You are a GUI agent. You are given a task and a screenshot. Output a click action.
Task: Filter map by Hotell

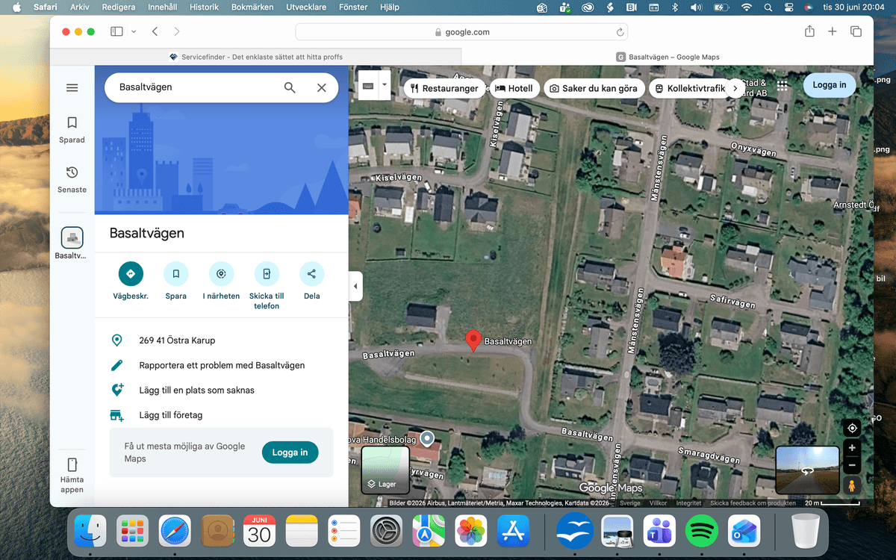point(514,88)
